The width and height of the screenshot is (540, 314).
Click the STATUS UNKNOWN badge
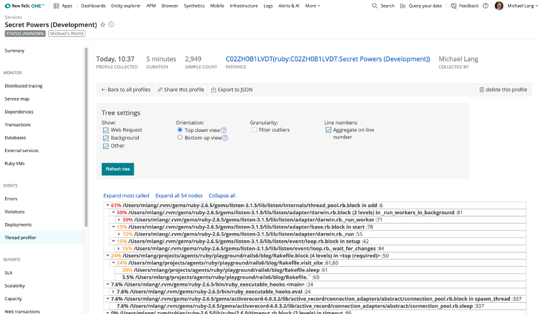coord(25,33)
